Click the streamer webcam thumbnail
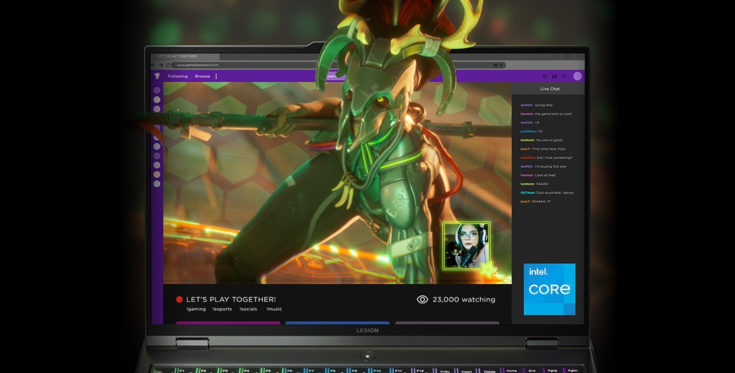735x373 pixels. click(x=466, y=245)
